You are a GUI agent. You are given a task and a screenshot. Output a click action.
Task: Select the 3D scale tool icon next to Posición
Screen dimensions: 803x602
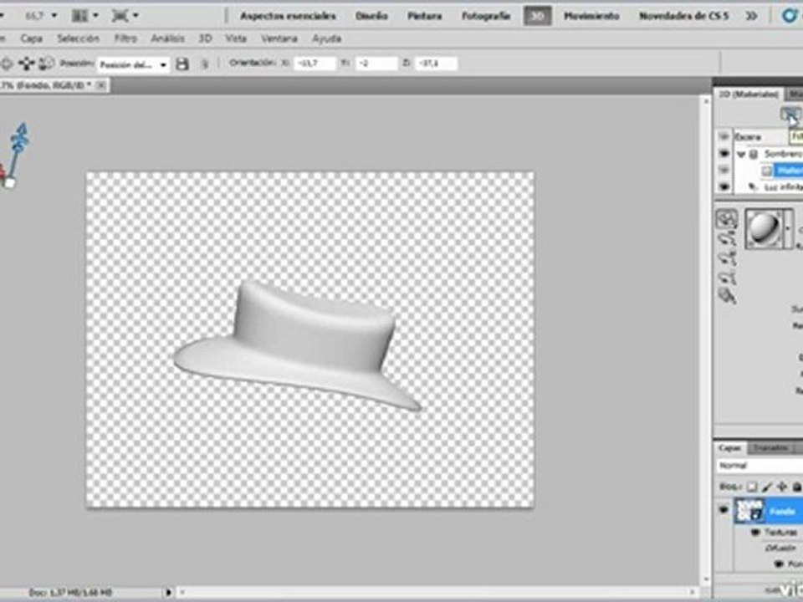click(47, 64)
